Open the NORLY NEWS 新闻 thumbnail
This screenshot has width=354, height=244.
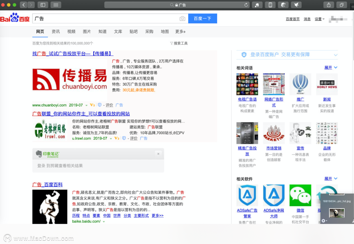[x=327, y=84]
